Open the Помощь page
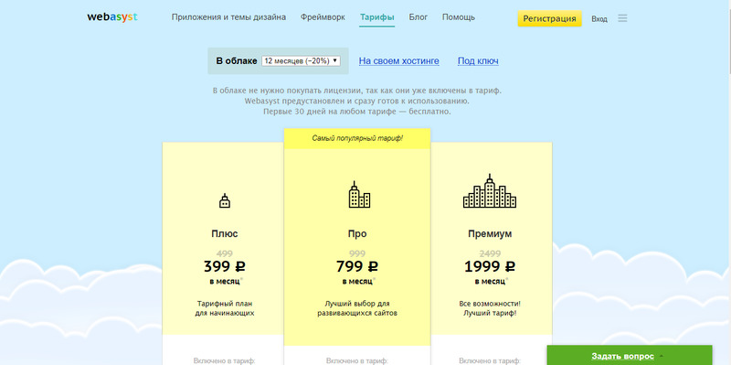Image resolution: width=731 pixels, height=365 pixels. (459, 17)
